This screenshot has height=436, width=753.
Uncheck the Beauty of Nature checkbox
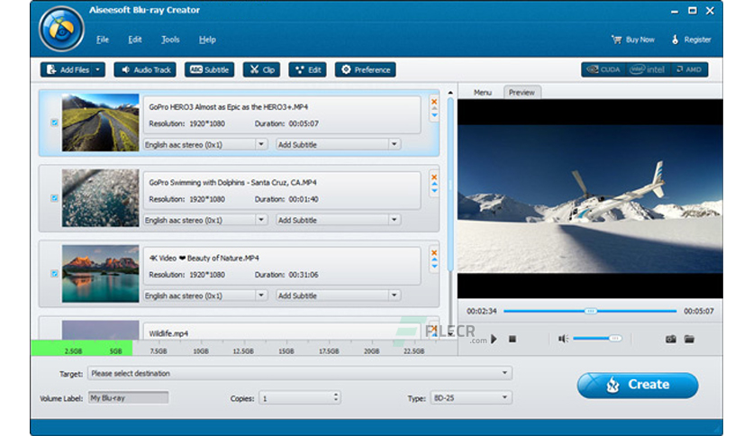pos(54,273)
